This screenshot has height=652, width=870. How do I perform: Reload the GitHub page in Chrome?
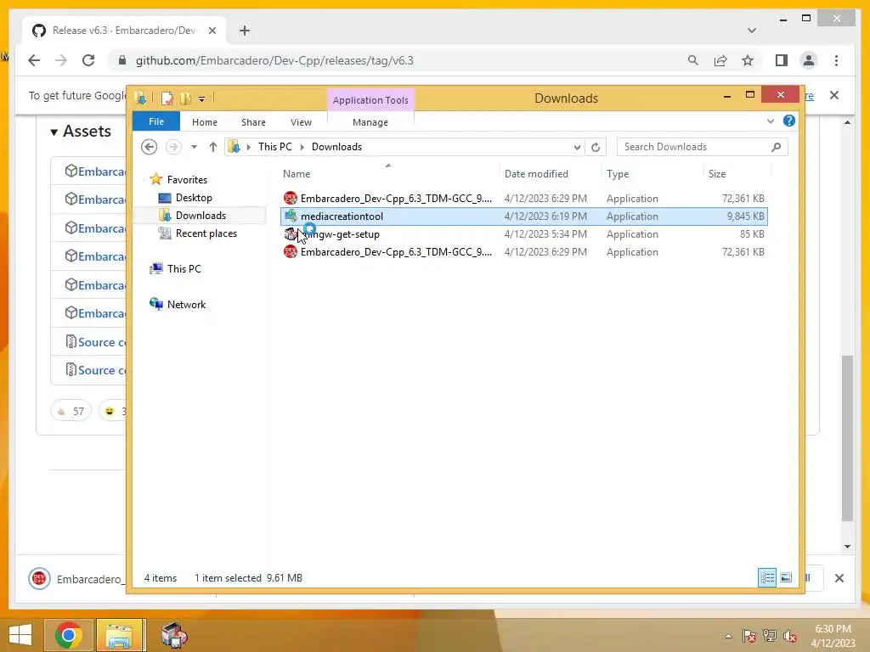point(88,60)
